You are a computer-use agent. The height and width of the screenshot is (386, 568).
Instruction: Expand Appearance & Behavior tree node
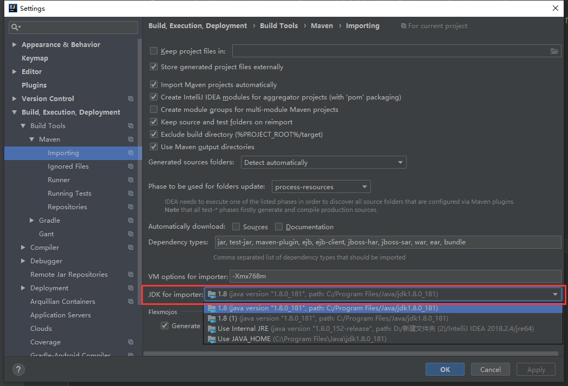[x=15, y=44]
